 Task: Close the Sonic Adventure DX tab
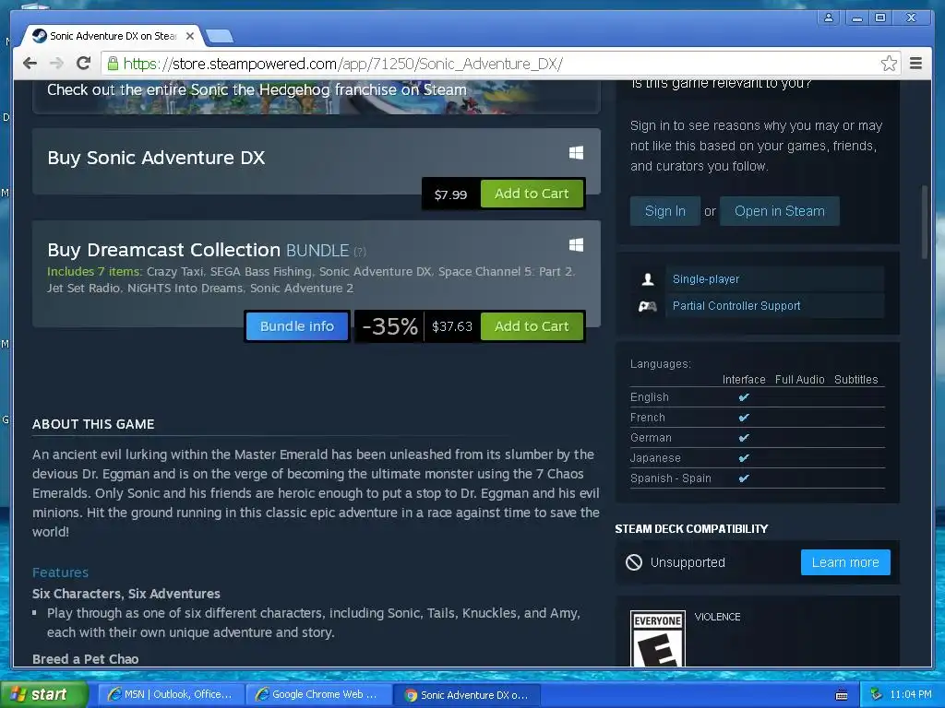(190, 36)
